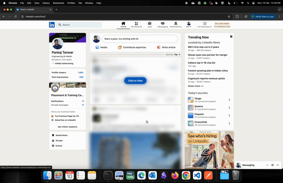The height and width of the screenshot is (183, 283).
Task: Open Messaging overlay options (three dots)
Action: pyautogui.click(x=267, y=165)
